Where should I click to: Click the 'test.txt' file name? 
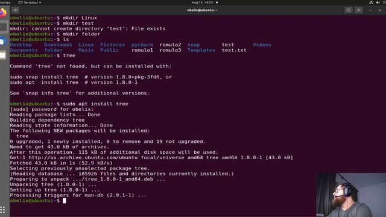click(x=234, y=50)
